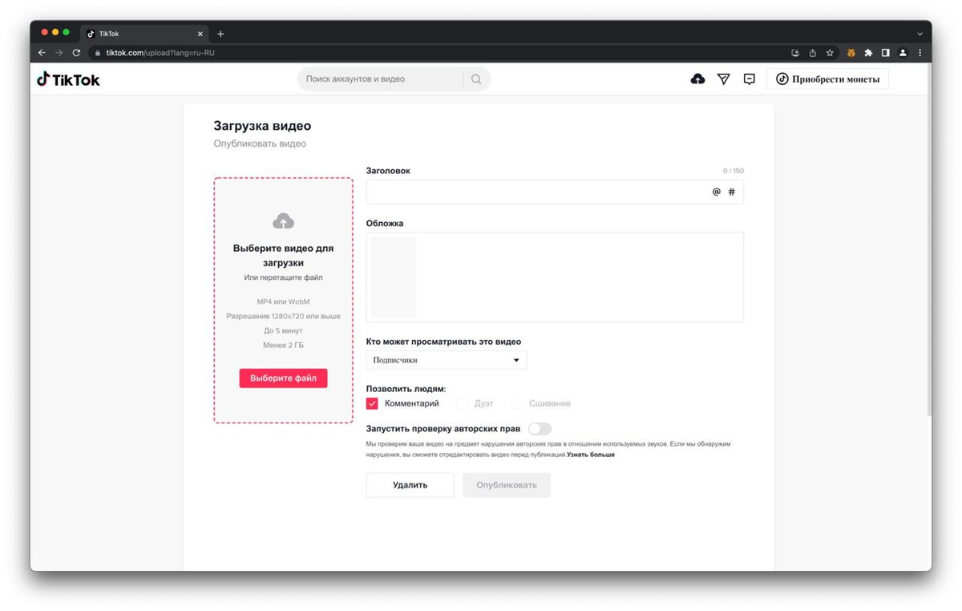Check the Сшивание checkbox
962x611 pixels.
517,403
